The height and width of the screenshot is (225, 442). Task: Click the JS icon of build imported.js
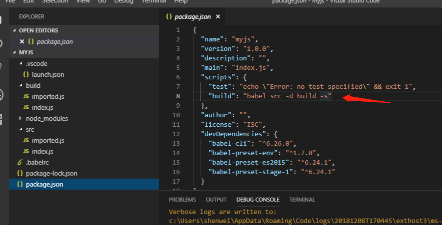tap(26, 96)
